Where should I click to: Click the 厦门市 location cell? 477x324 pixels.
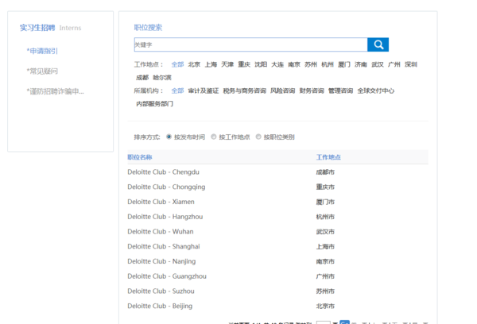325,202
